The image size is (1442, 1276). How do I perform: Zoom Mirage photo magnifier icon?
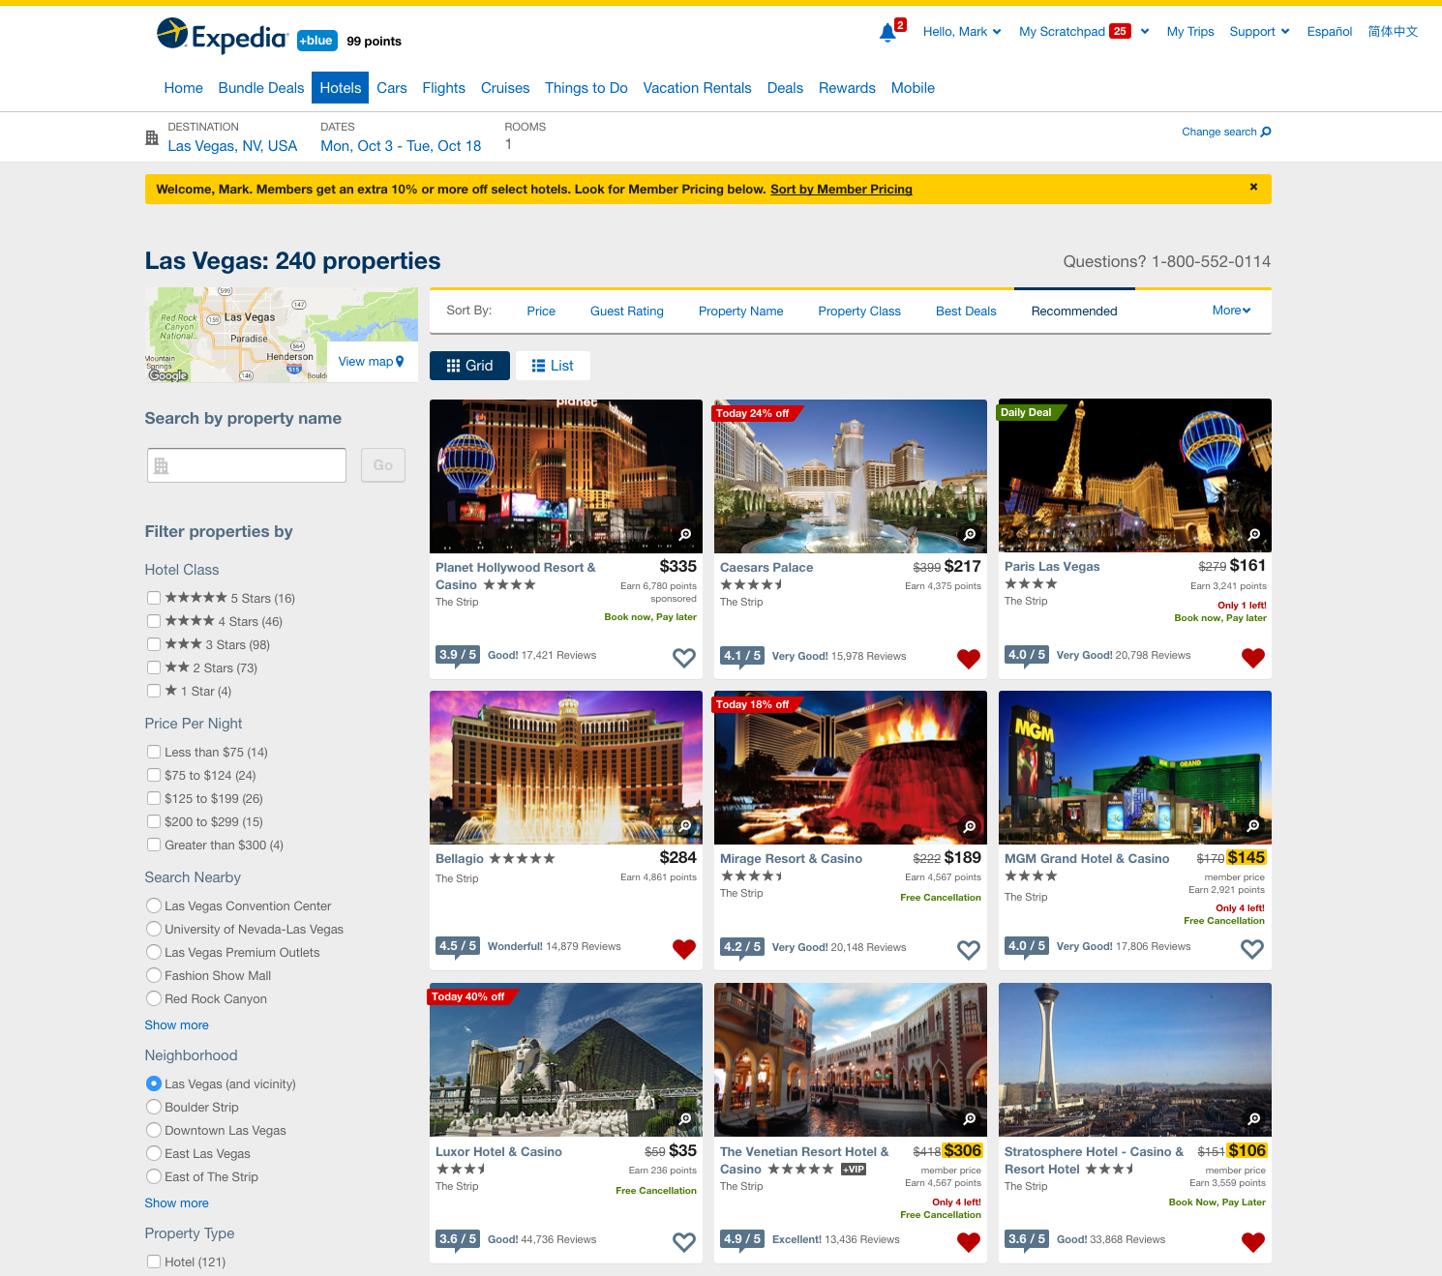pyautogui.click(x=970, y=827)
